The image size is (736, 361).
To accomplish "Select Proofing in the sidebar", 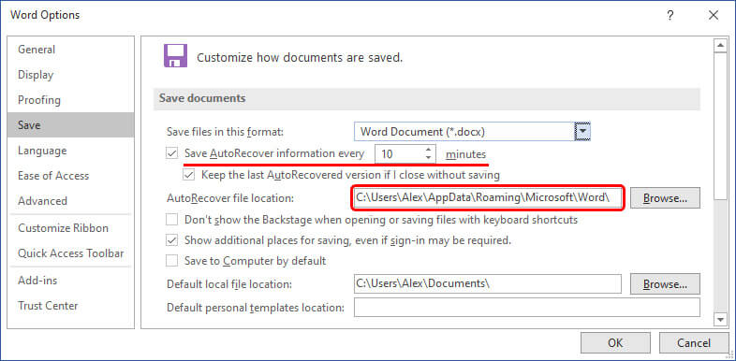I will [x=70, y=100].
